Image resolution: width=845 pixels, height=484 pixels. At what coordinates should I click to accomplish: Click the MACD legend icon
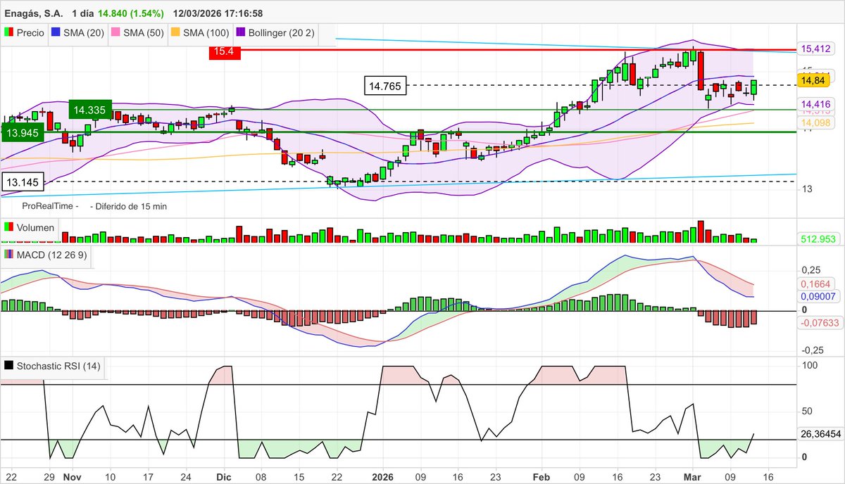(8, 255)
